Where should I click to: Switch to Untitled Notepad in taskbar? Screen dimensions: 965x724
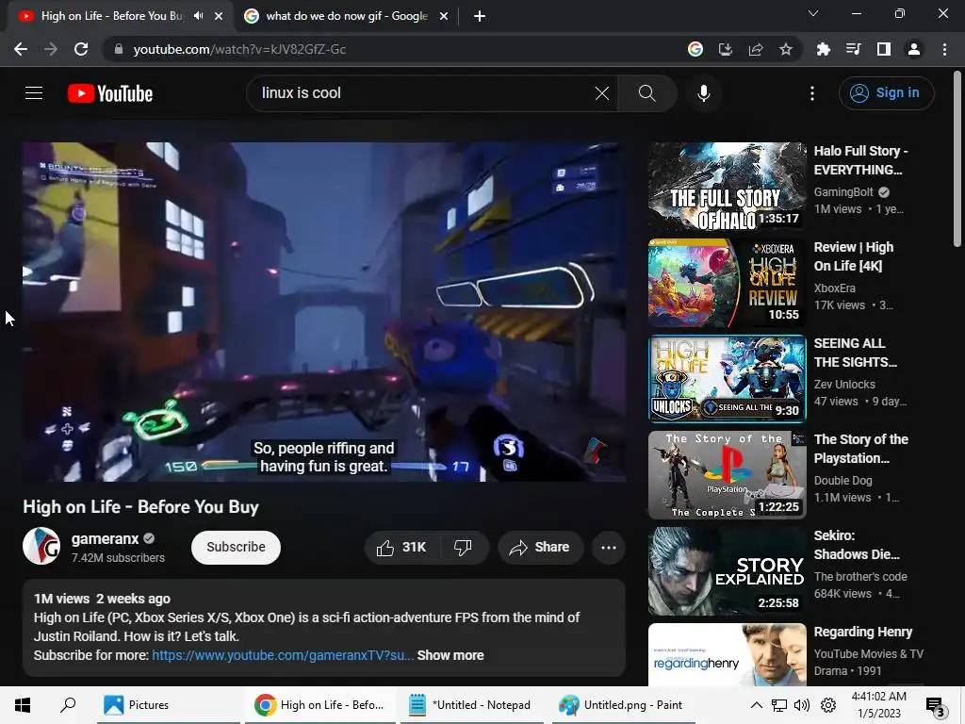[471, 705]
